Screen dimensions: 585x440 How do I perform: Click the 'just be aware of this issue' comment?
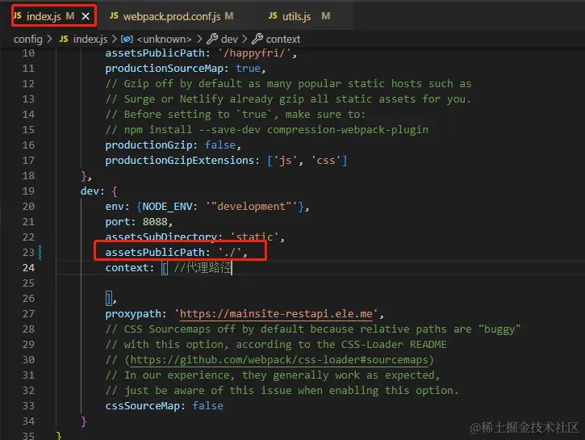[282, 391]
